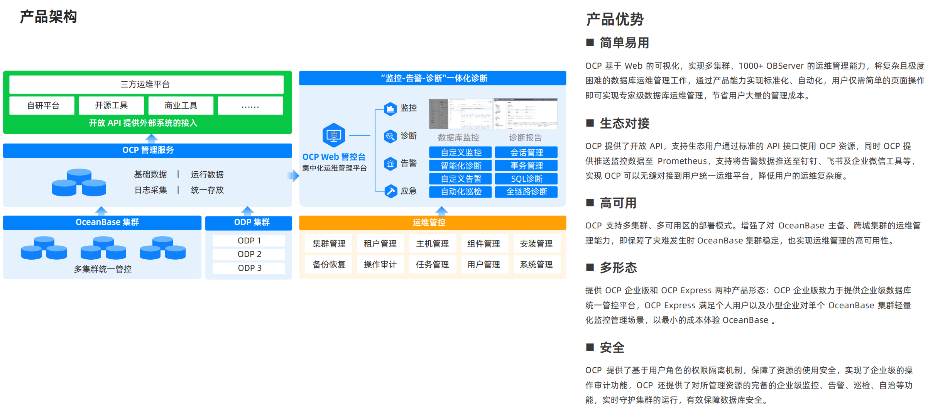The image size is (928, 414).
Task: Click the 操作审计 cell
Action: 380,264
